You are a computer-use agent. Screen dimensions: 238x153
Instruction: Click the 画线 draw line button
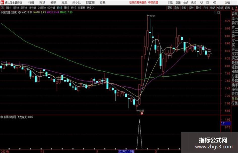point(198,8)
